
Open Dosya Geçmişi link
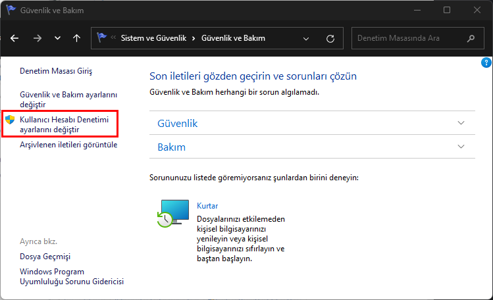[45, 257]
